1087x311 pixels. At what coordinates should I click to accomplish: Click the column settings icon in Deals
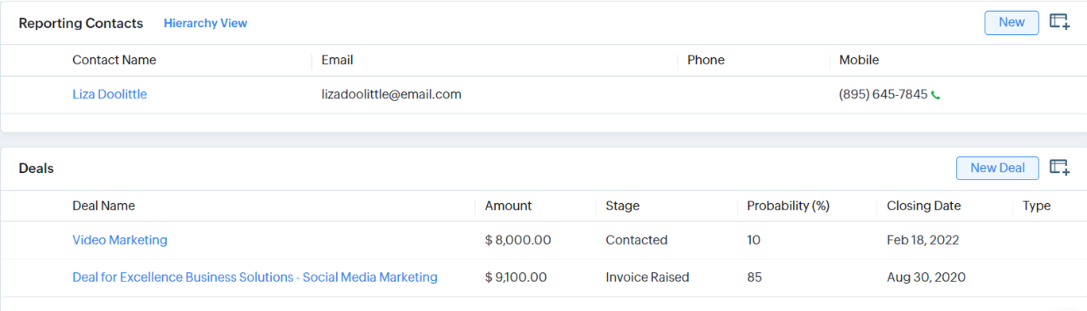point(1059,167)
